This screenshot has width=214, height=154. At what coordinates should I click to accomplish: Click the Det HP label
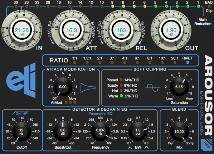click(22, 114)
